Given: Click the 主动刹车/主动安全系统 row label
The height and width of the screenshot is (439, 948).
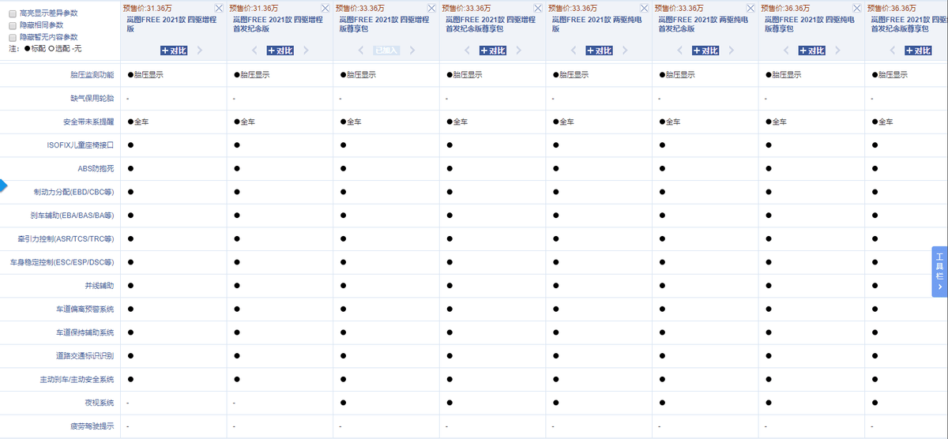Looking at the screenshot, I should [x=77, y=380].
